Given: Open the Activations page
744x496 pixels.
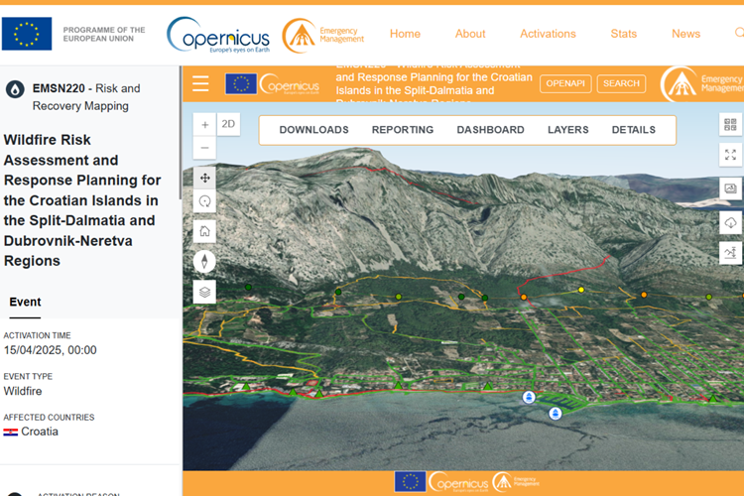Looking at the screenshot, I should point(548,34).
